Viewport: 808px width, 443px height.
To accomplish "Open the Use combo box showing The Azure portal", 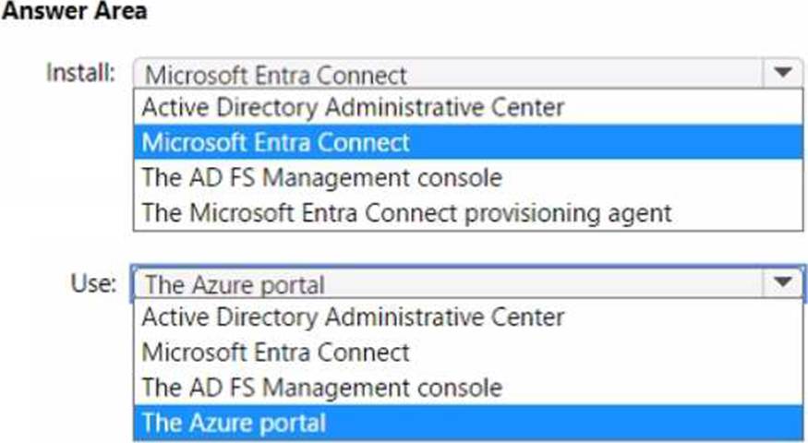I will pyautogui.click(x=468, y=282).
